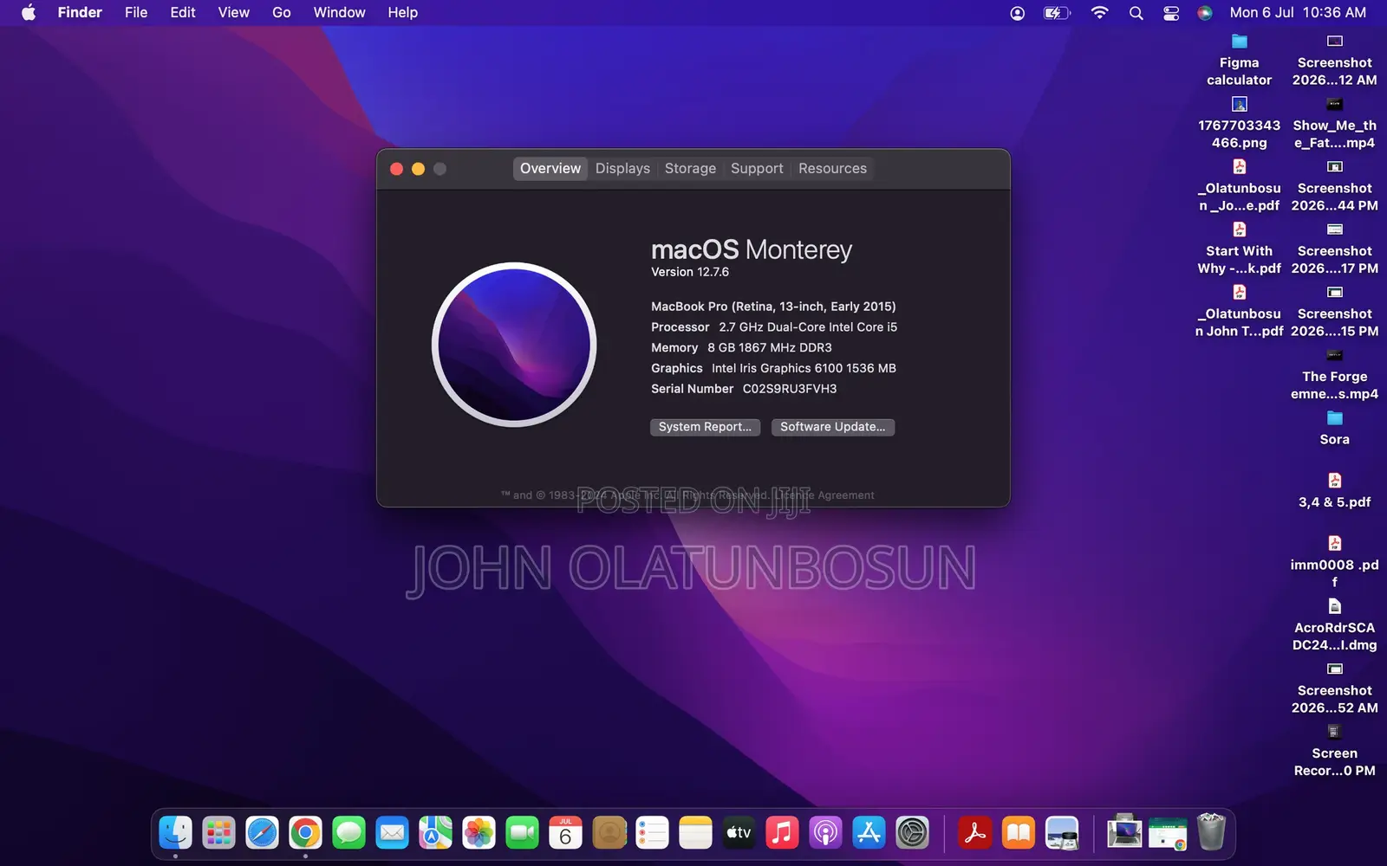This screenshot has height=866, width=1387.
Task: Open the Help menu
Action: coord(402,12)
